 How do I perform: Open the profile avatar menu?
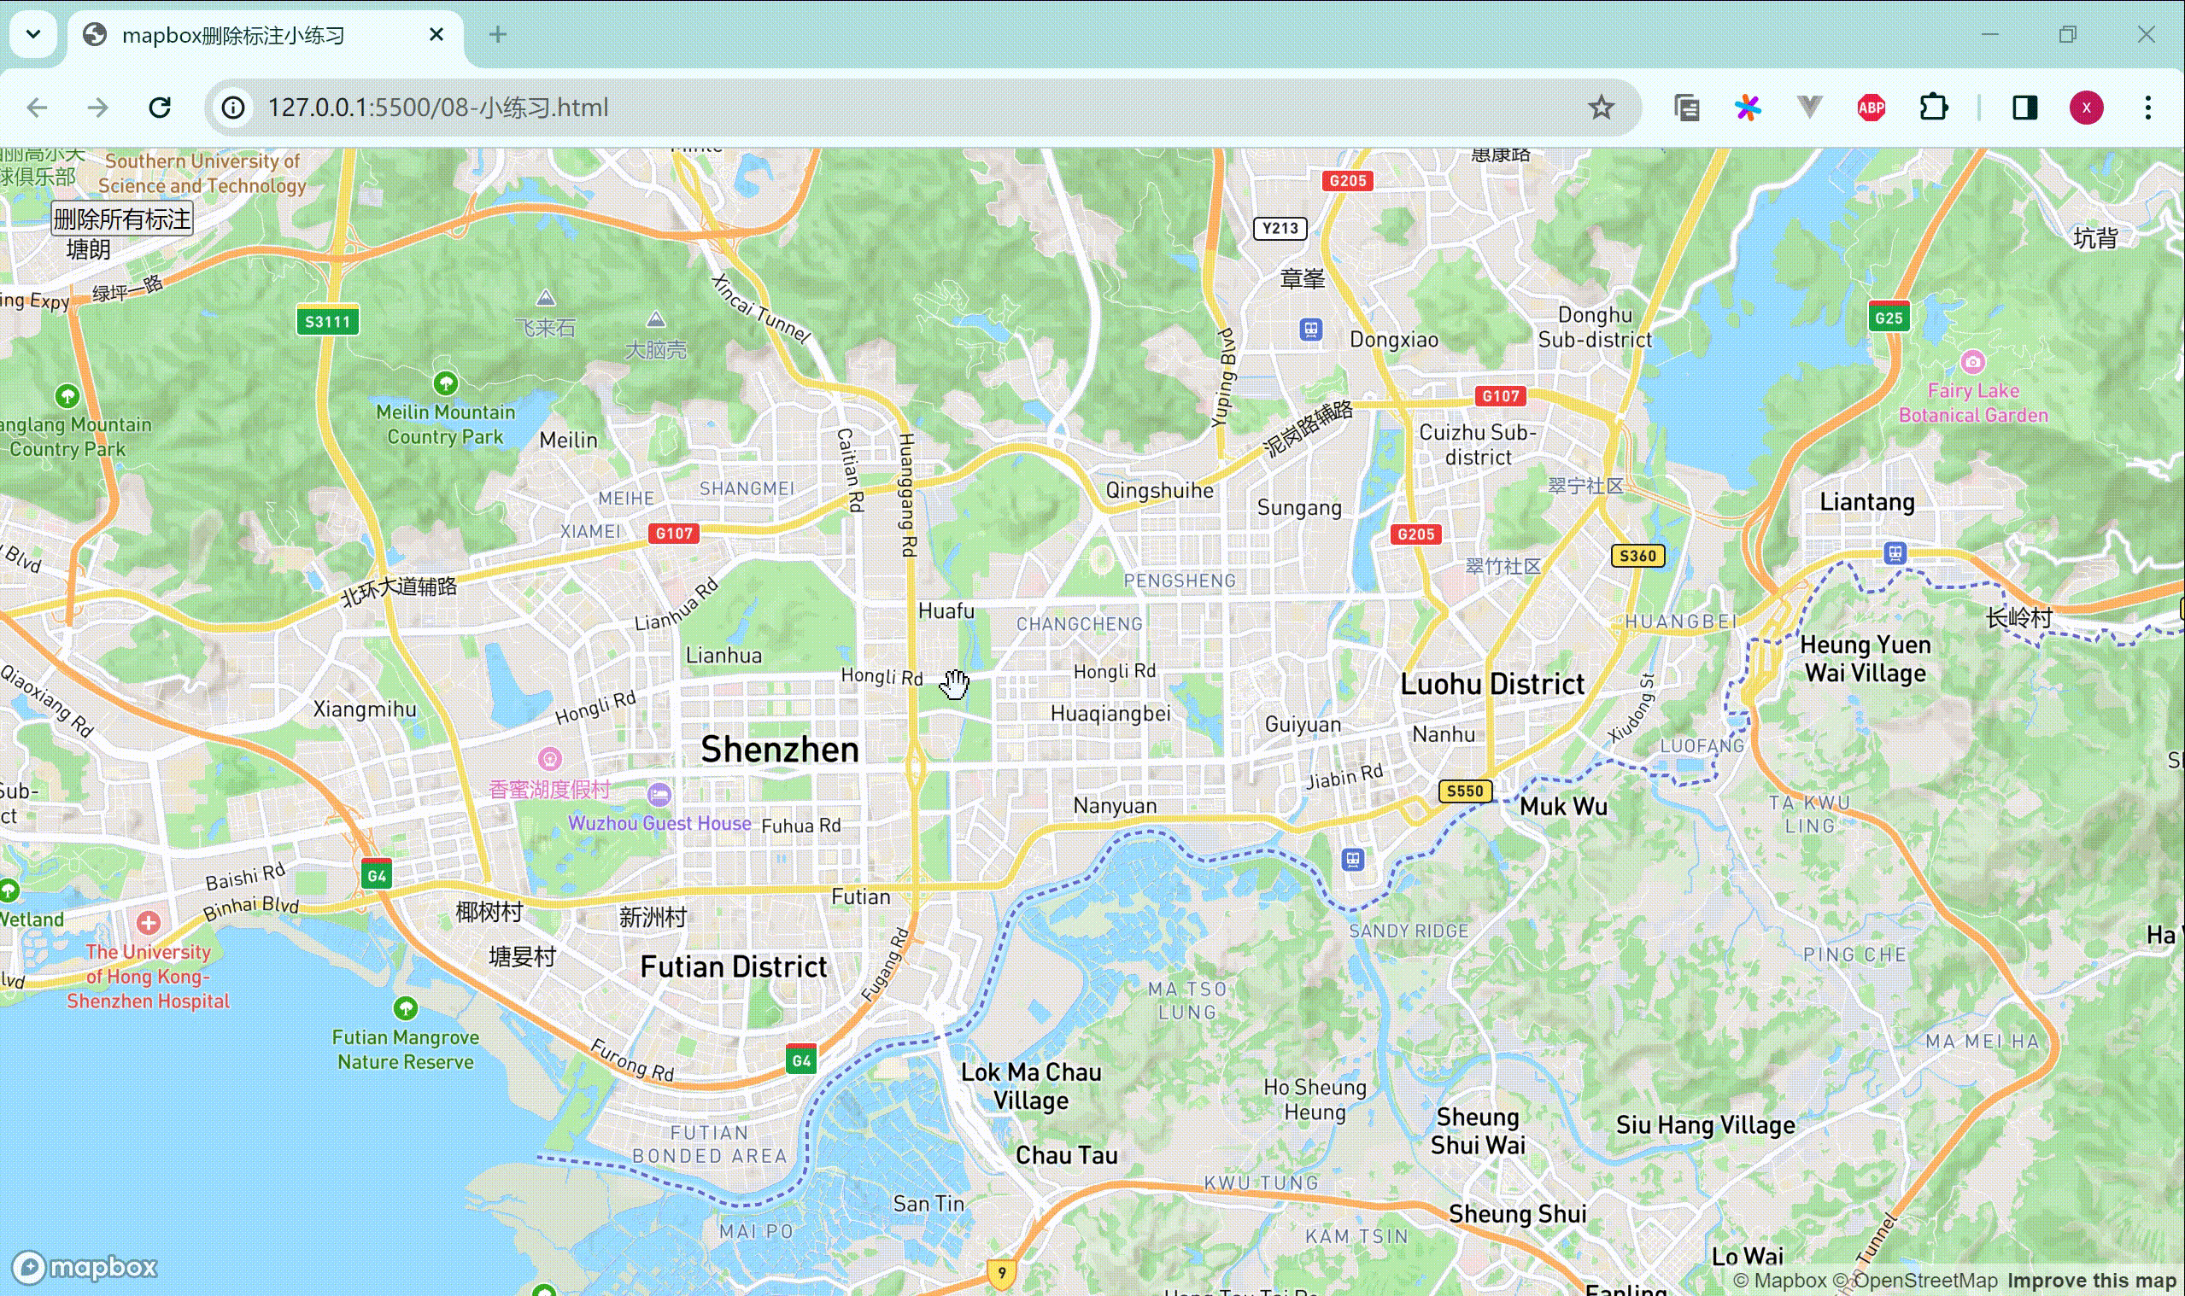click(x=2086, y=108)
